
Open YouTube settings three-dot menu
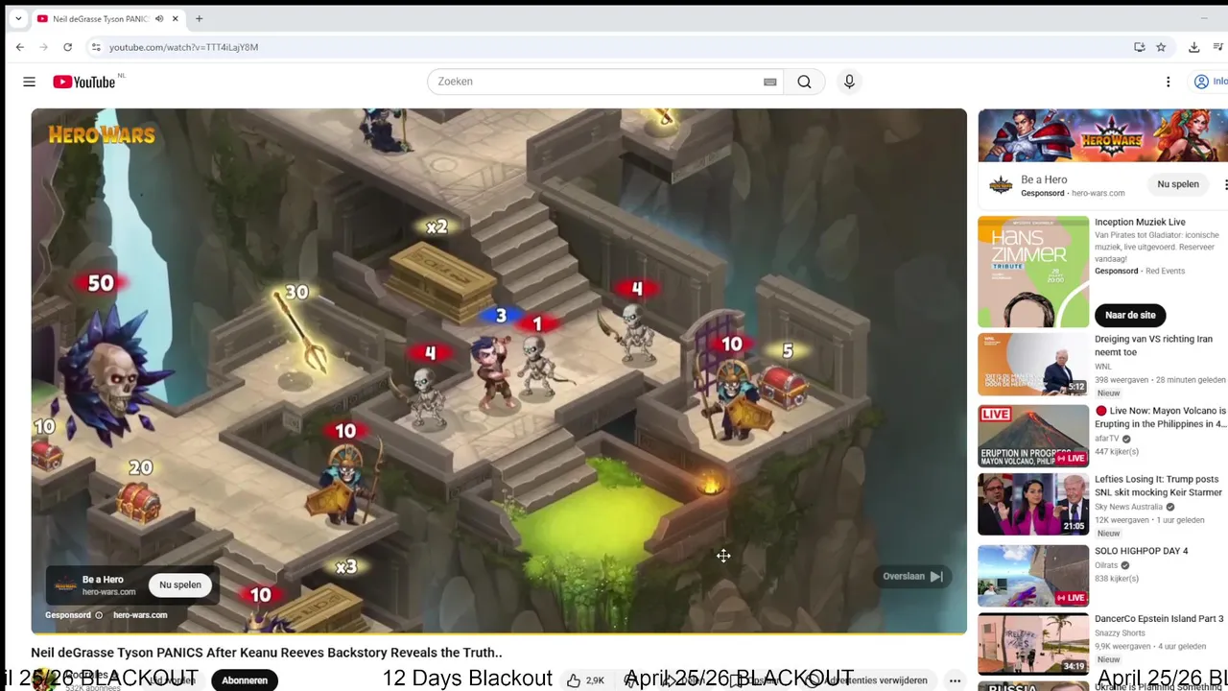pyautogui.click(x=1169, y=82)
